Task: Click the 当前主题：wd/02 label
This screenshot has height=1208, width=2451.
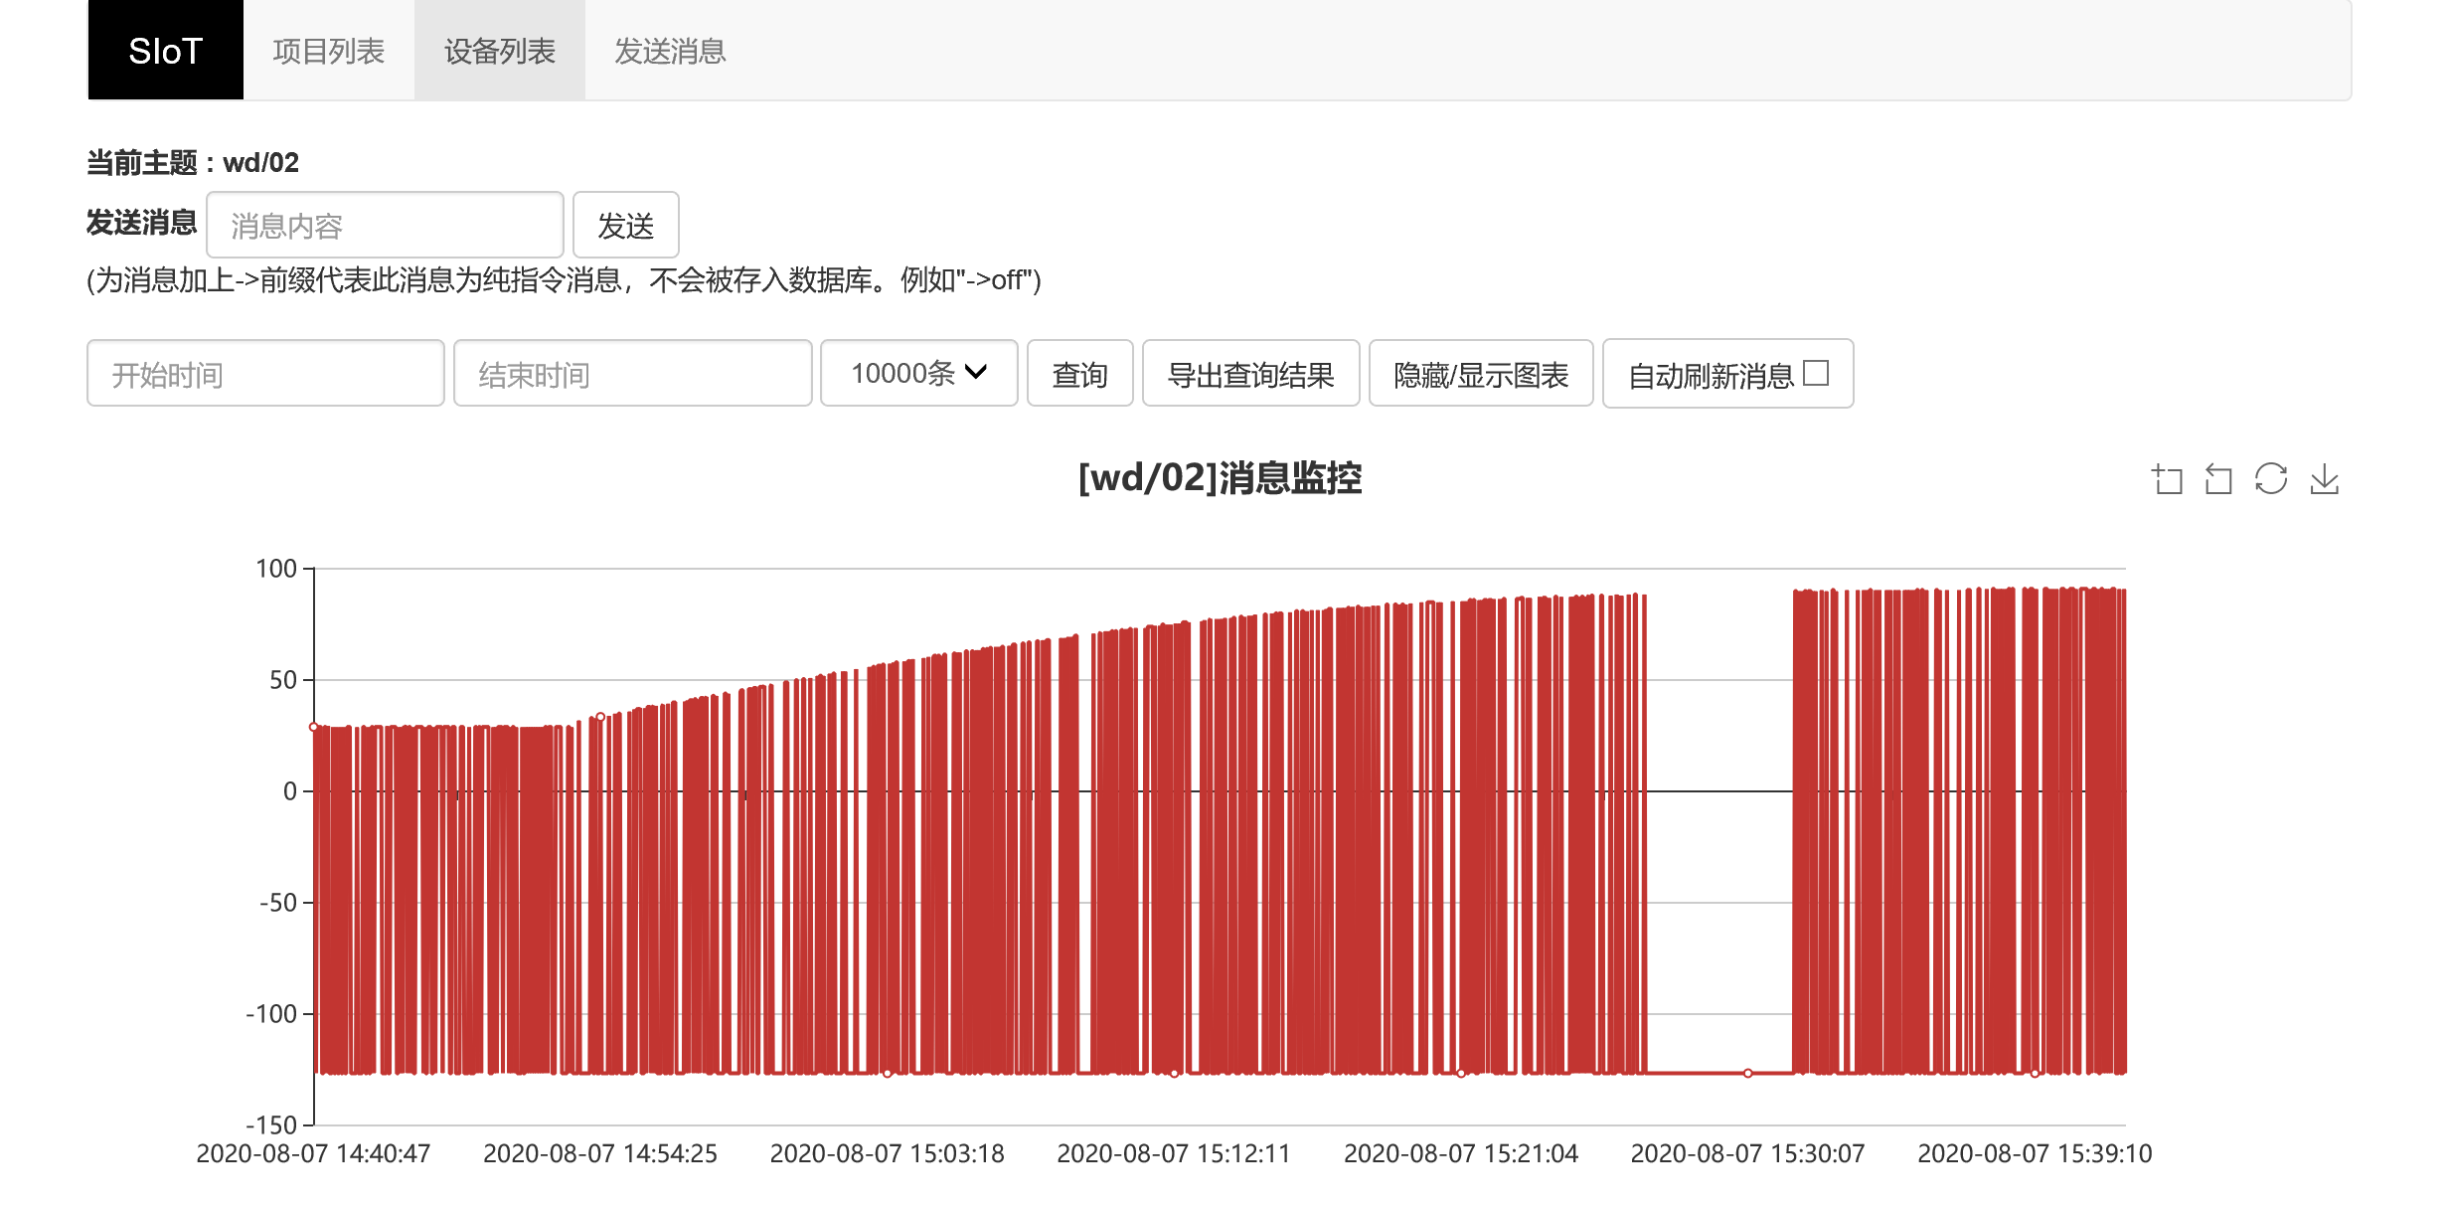Action: point(193,162)
